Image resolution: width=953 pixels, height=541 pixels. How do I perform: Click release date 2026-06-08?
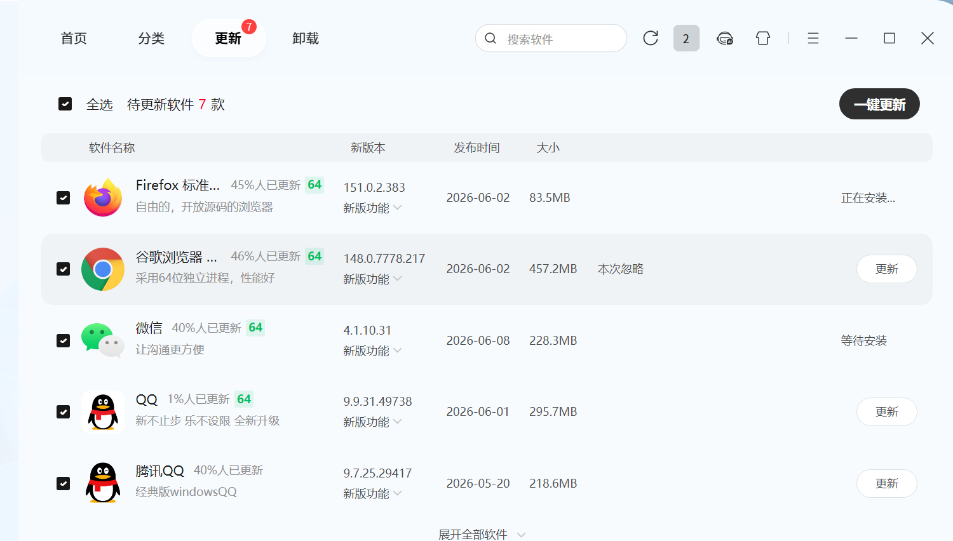pyautogui.click(x=478, y=341)
